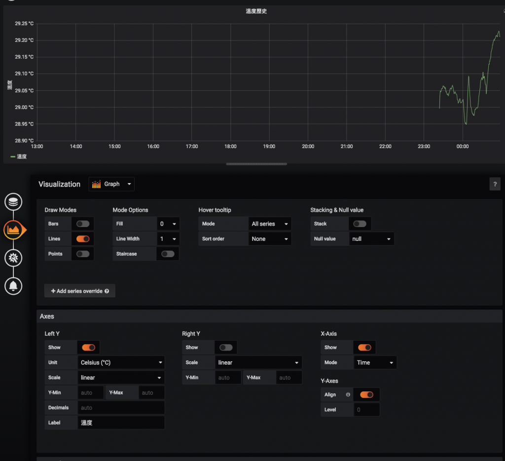505x461 pixels.
Task: Open the Graph visualization type dropdown
Action: pos(111,184)
